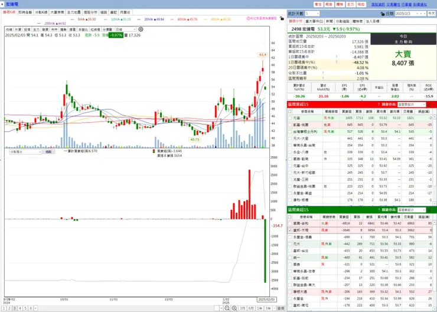This screenshot has width=437, height=312.
Task: Check the 統一 sell row
Action: click(x=290, y=258)
